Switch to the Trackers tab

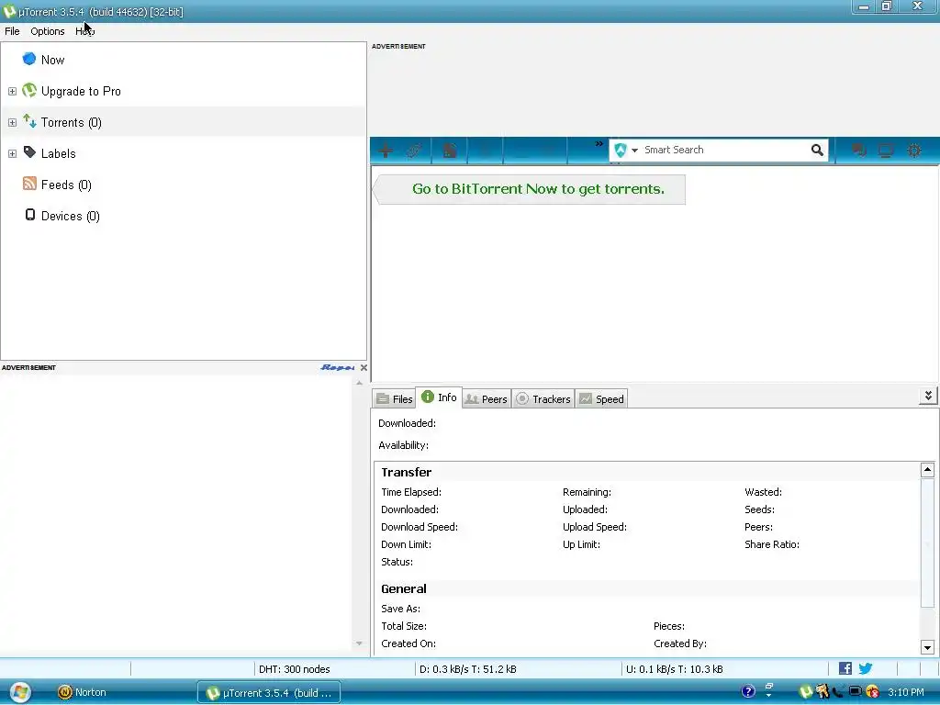click(543, 399)
